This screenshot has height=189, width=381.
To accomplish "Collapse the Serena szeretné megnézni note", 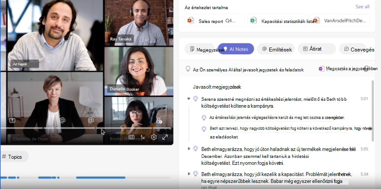I will (189, 99).
